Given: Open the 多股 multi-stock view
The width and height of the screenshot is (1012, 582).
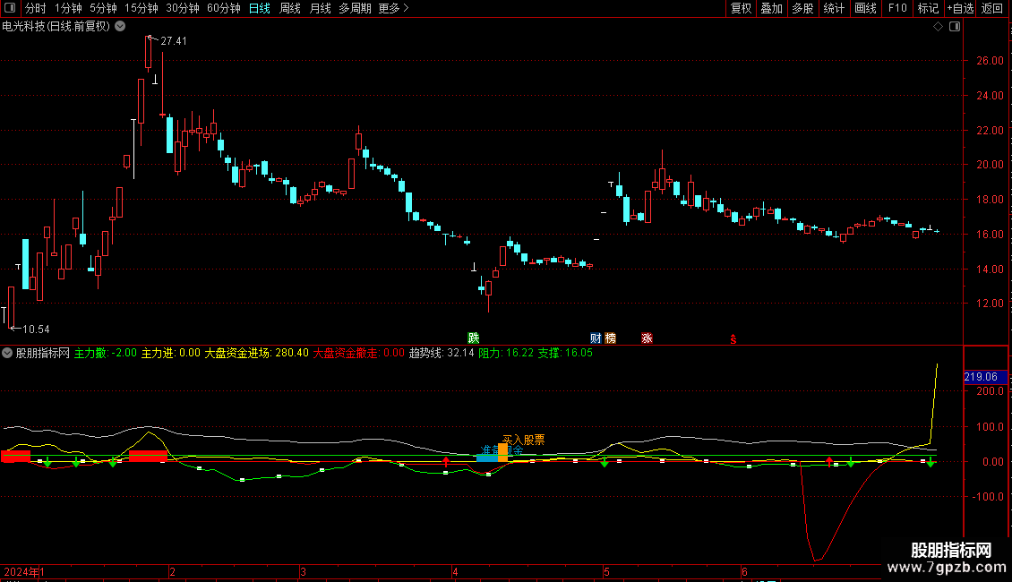Looking at the screenshot, I should click(x=803, y=8).
